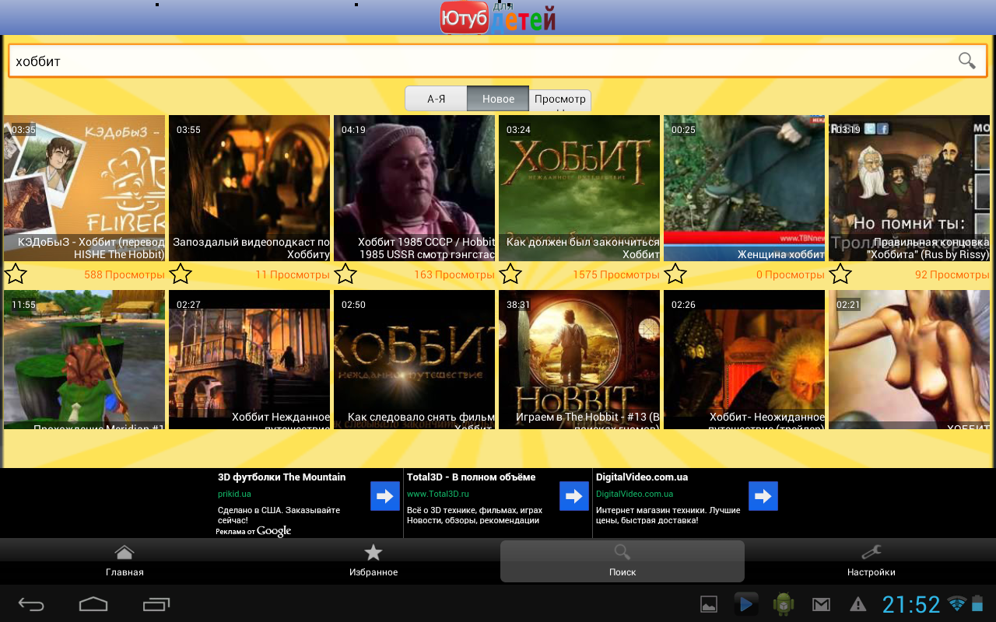The height and width of the screenshot is (622, 996).
Task: Open the Настройки settings tab
Action: pyautogui.click(x=871, y=561)
